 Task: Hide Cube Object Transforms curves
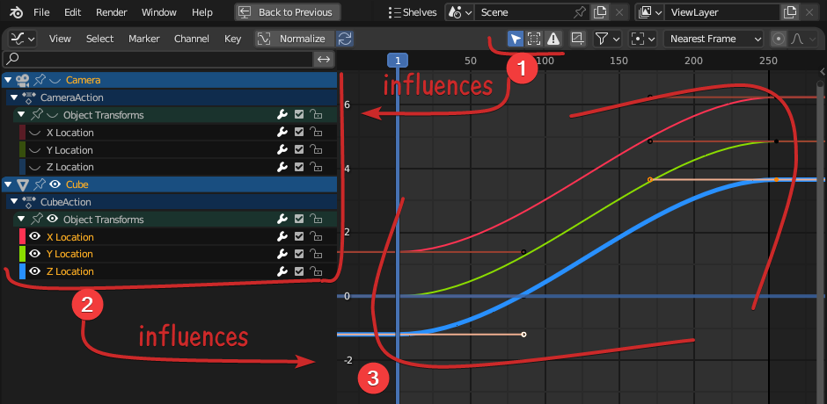[x=53, y=219]
